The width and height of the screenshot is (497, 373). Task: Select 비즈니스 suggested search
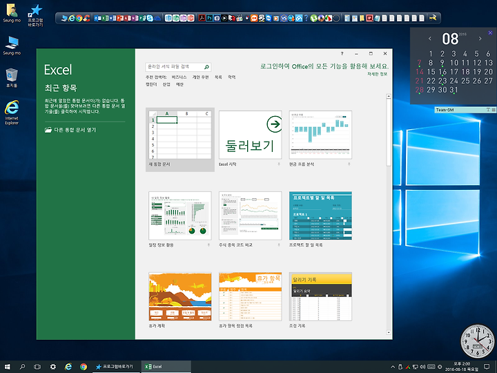[x=179, y=77]
